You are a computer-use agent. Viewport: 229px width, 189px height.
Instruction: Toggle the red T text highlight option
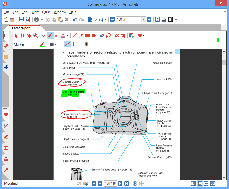[87, 44]
